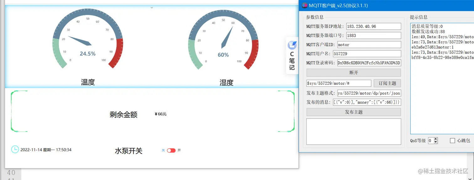The width and height of the screenshot is (474, 180).
Task: Click the 断开 disconnect button
Action: coord(354,72)
